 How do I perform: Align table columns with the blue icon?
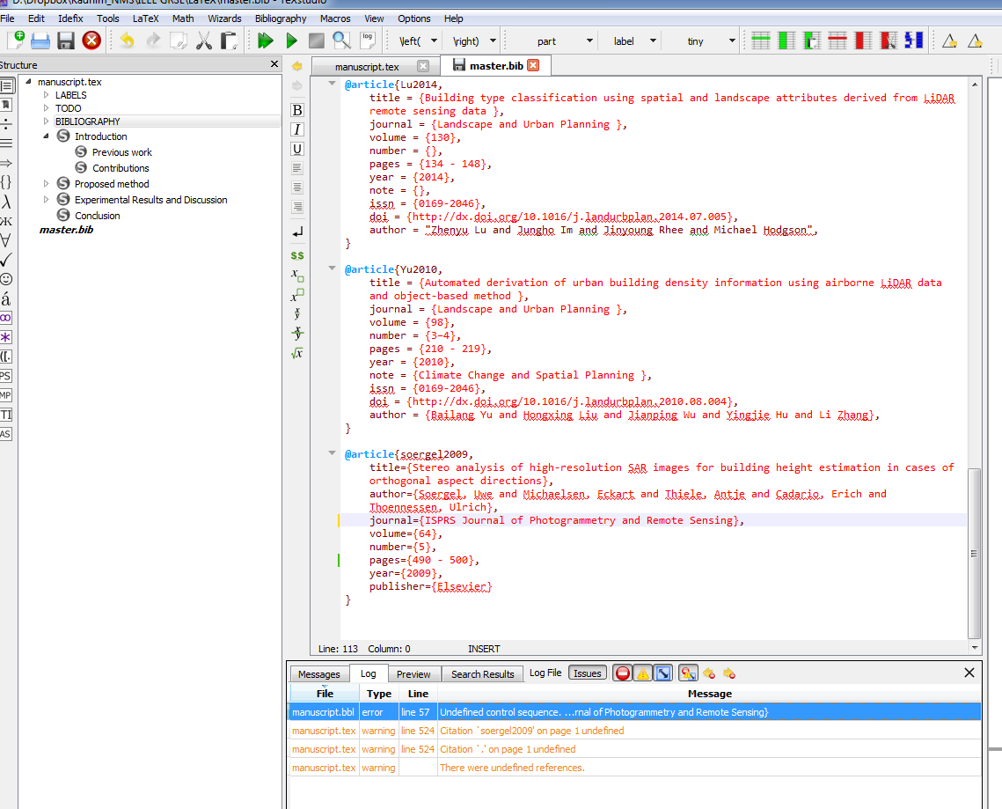click(x=914, y=40)
